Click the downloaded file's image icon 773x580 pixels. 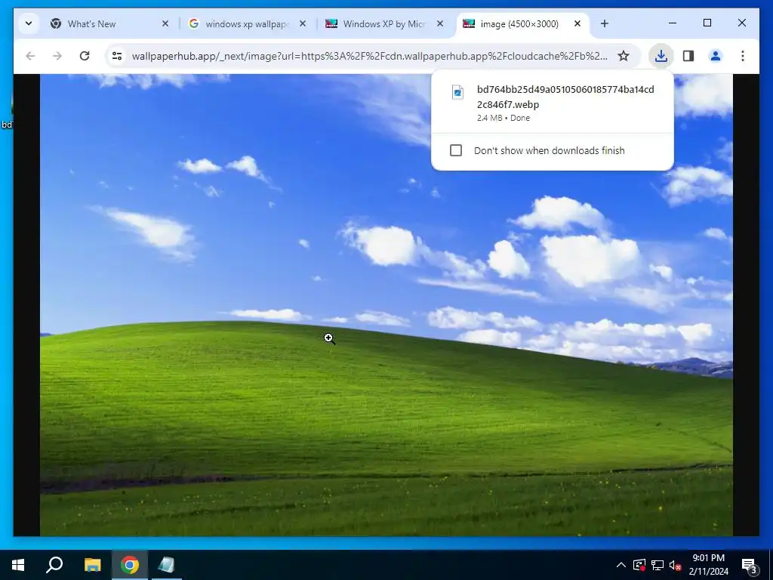[457, 92]
